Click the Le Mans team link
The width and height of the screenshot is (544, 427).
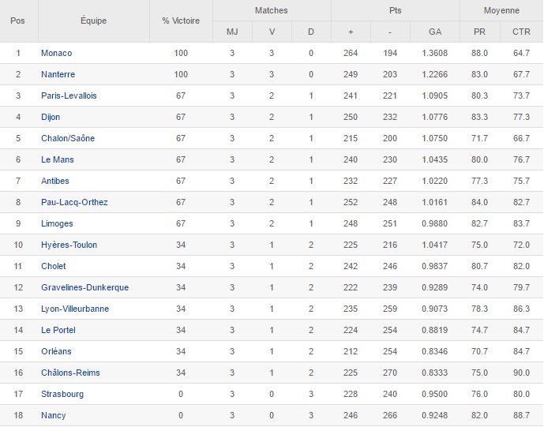[x=58, y=159]
